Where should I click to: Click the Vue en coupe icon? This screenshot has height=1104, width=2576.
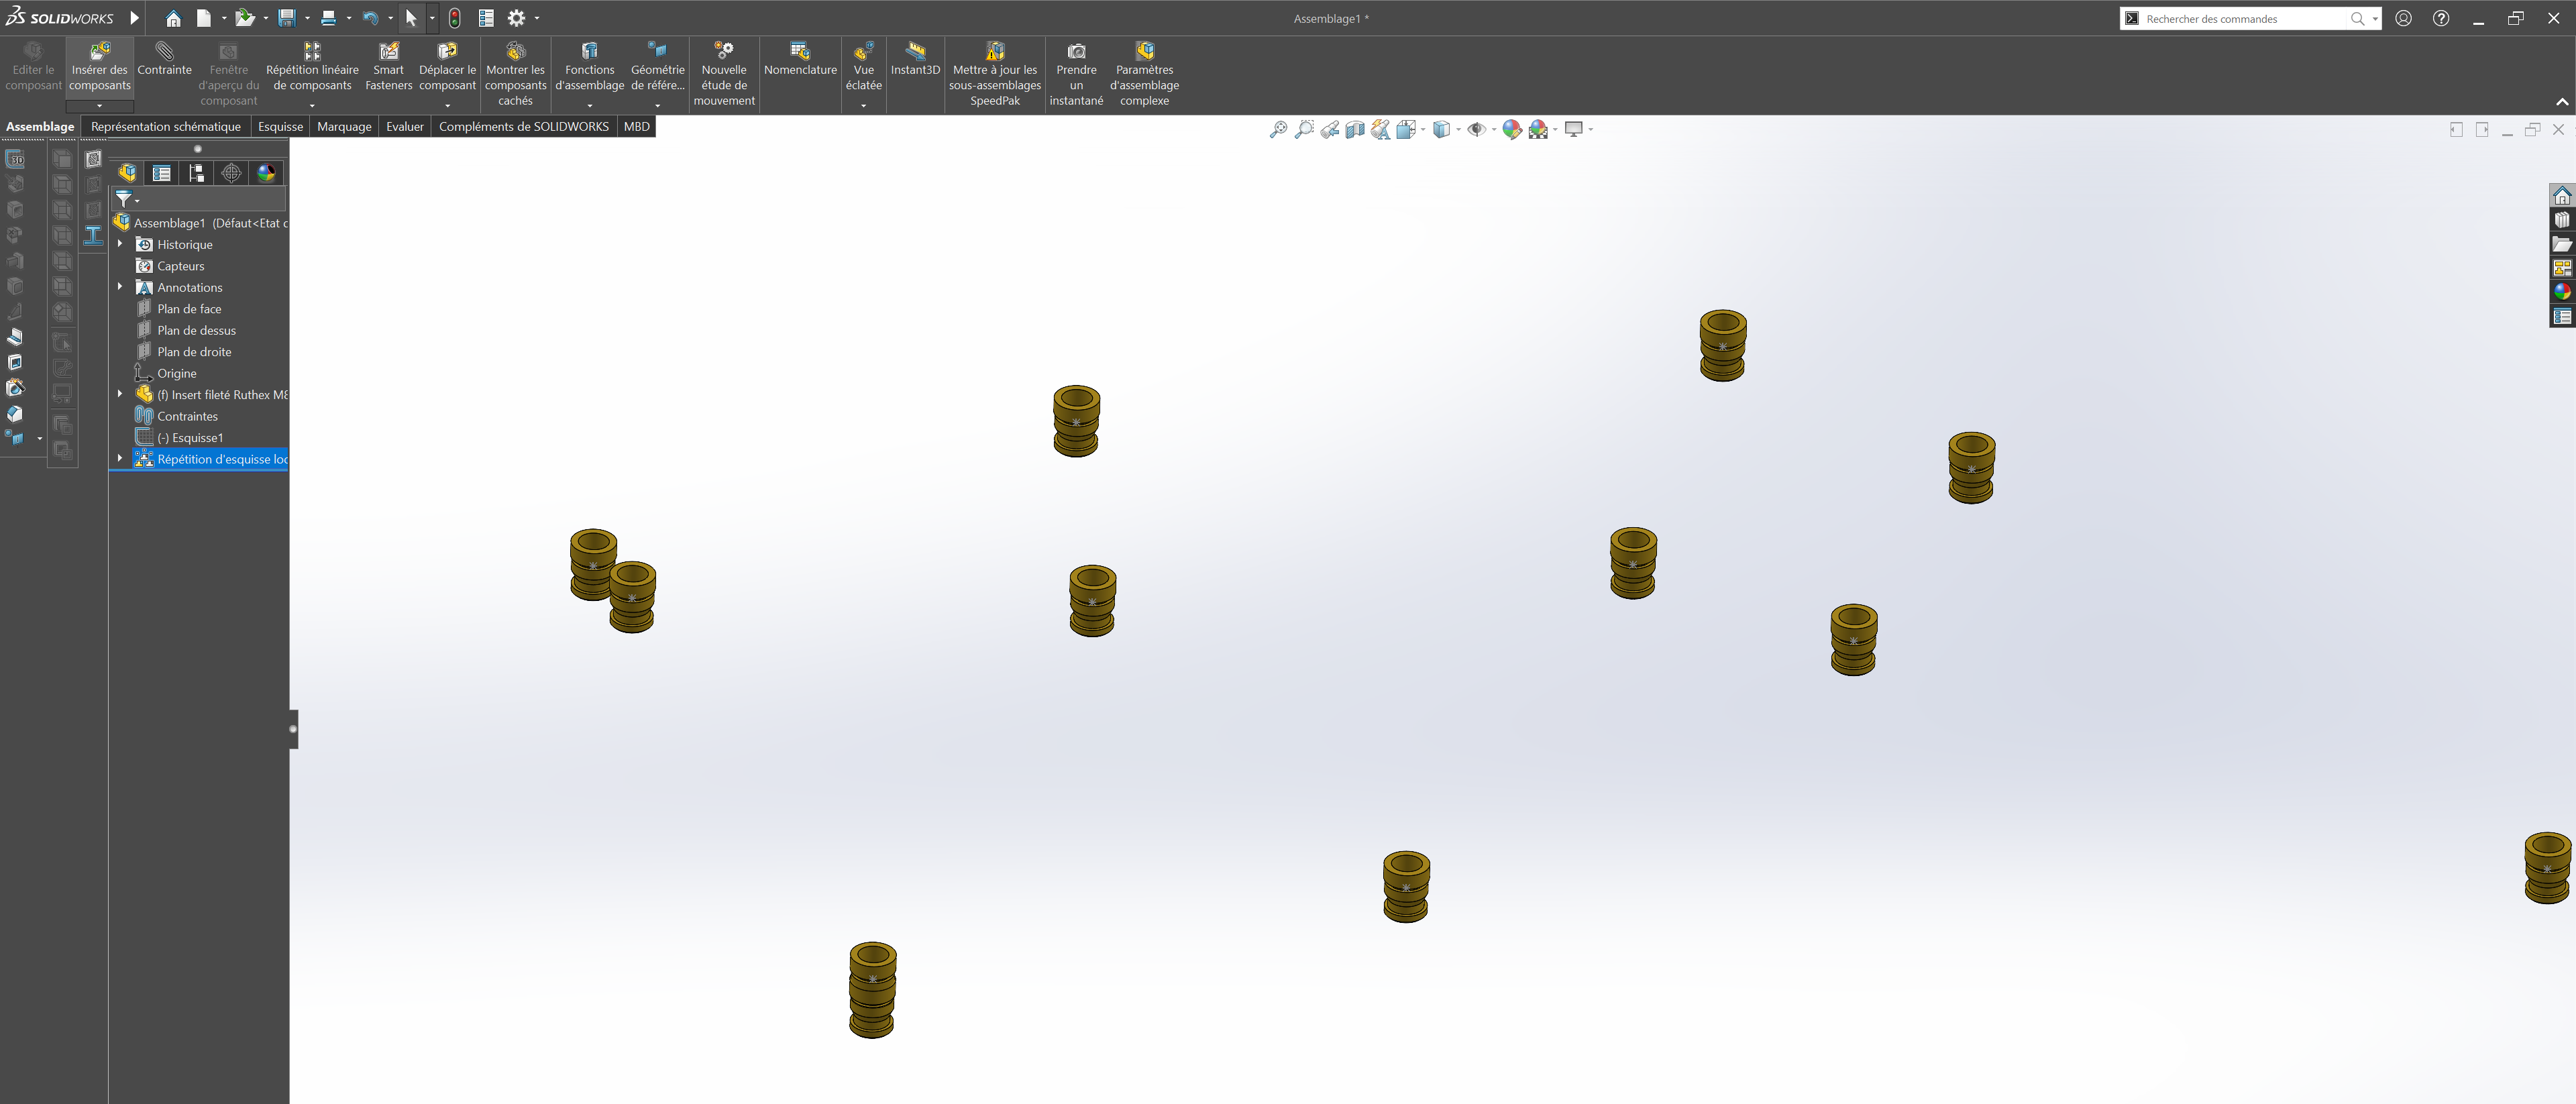pos(1355,128)
